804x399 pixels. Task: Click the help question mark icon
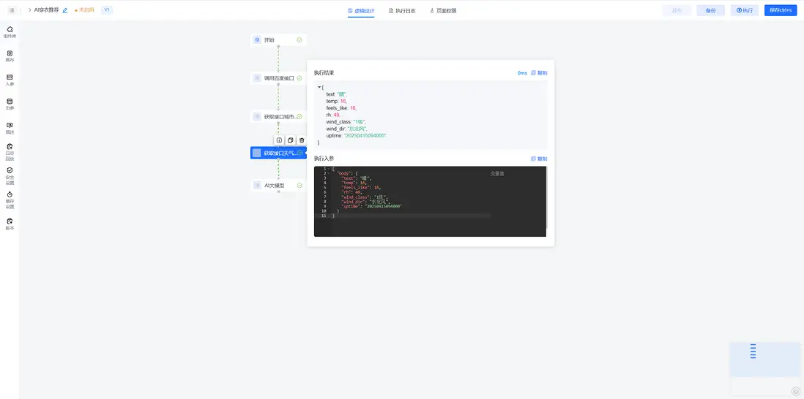coord(796,391)
